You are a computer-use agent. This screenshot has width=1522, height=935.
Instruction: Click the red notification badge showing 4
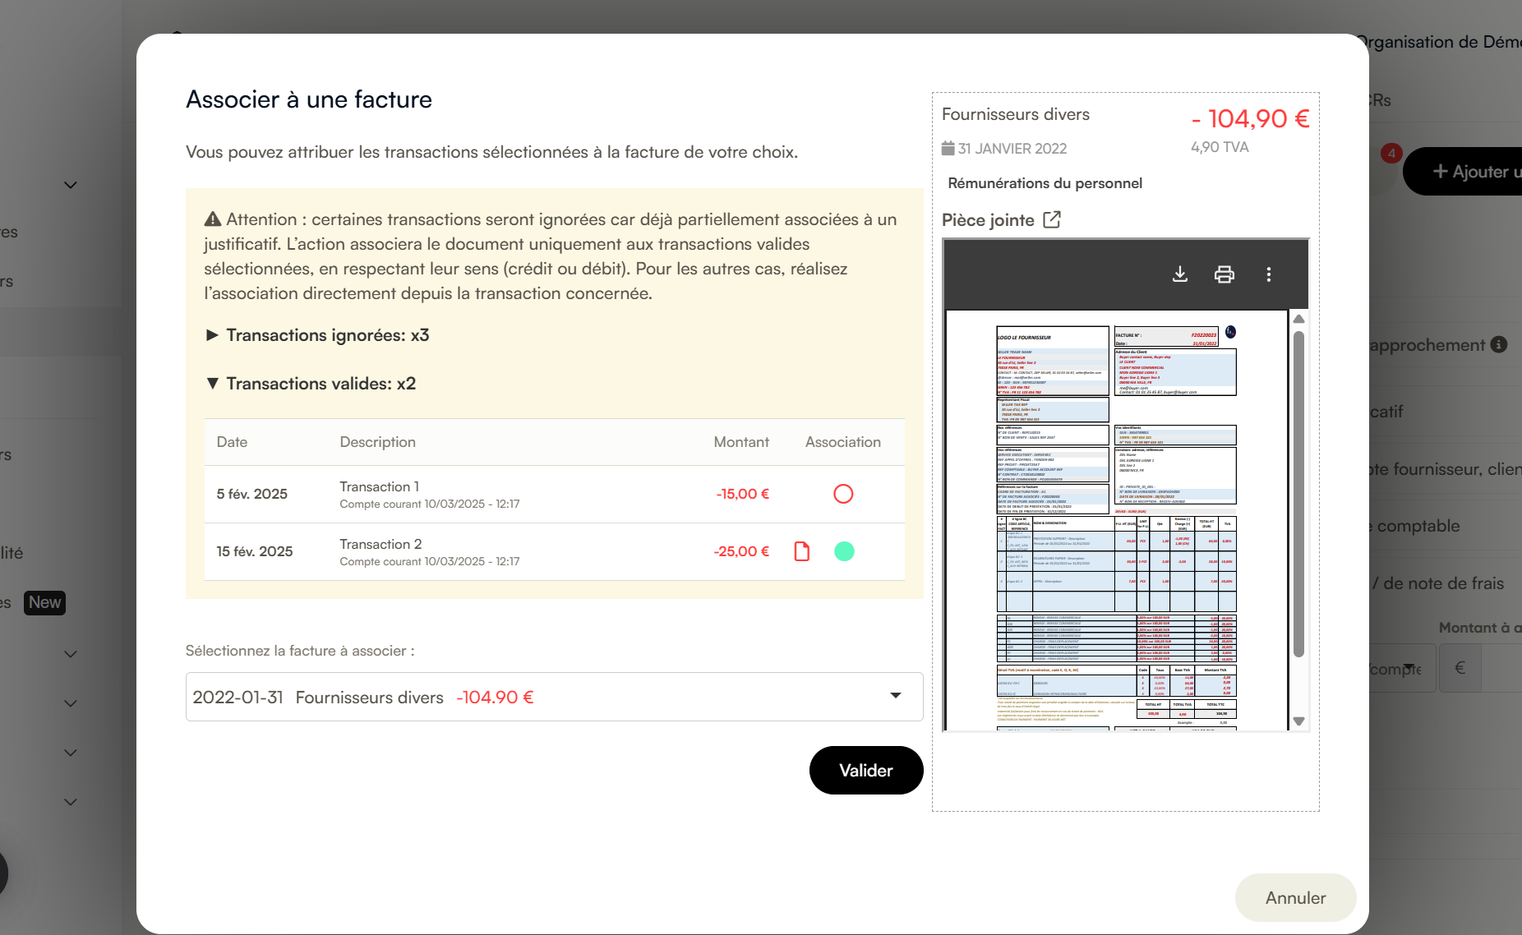pos(1391,153)
